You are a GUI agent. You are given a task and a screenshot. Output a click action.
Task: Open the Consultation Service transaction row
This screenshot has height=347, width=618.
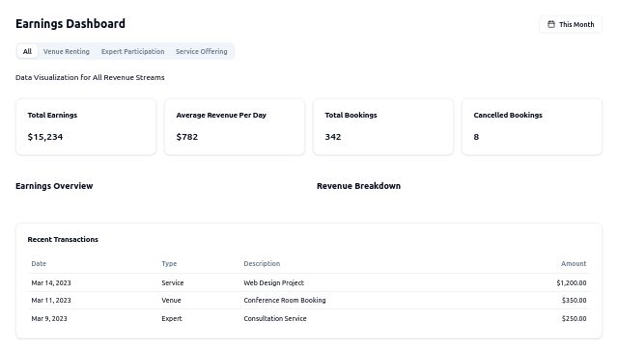[x=309, y=318]
